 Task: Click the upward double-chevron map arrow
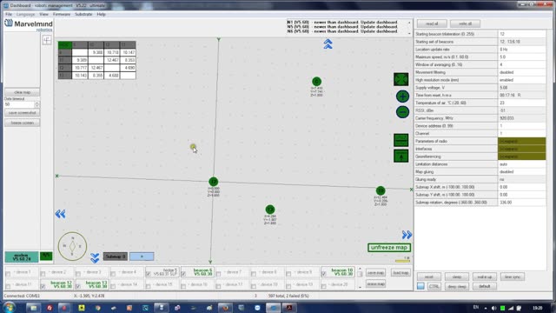coord(328,44)
